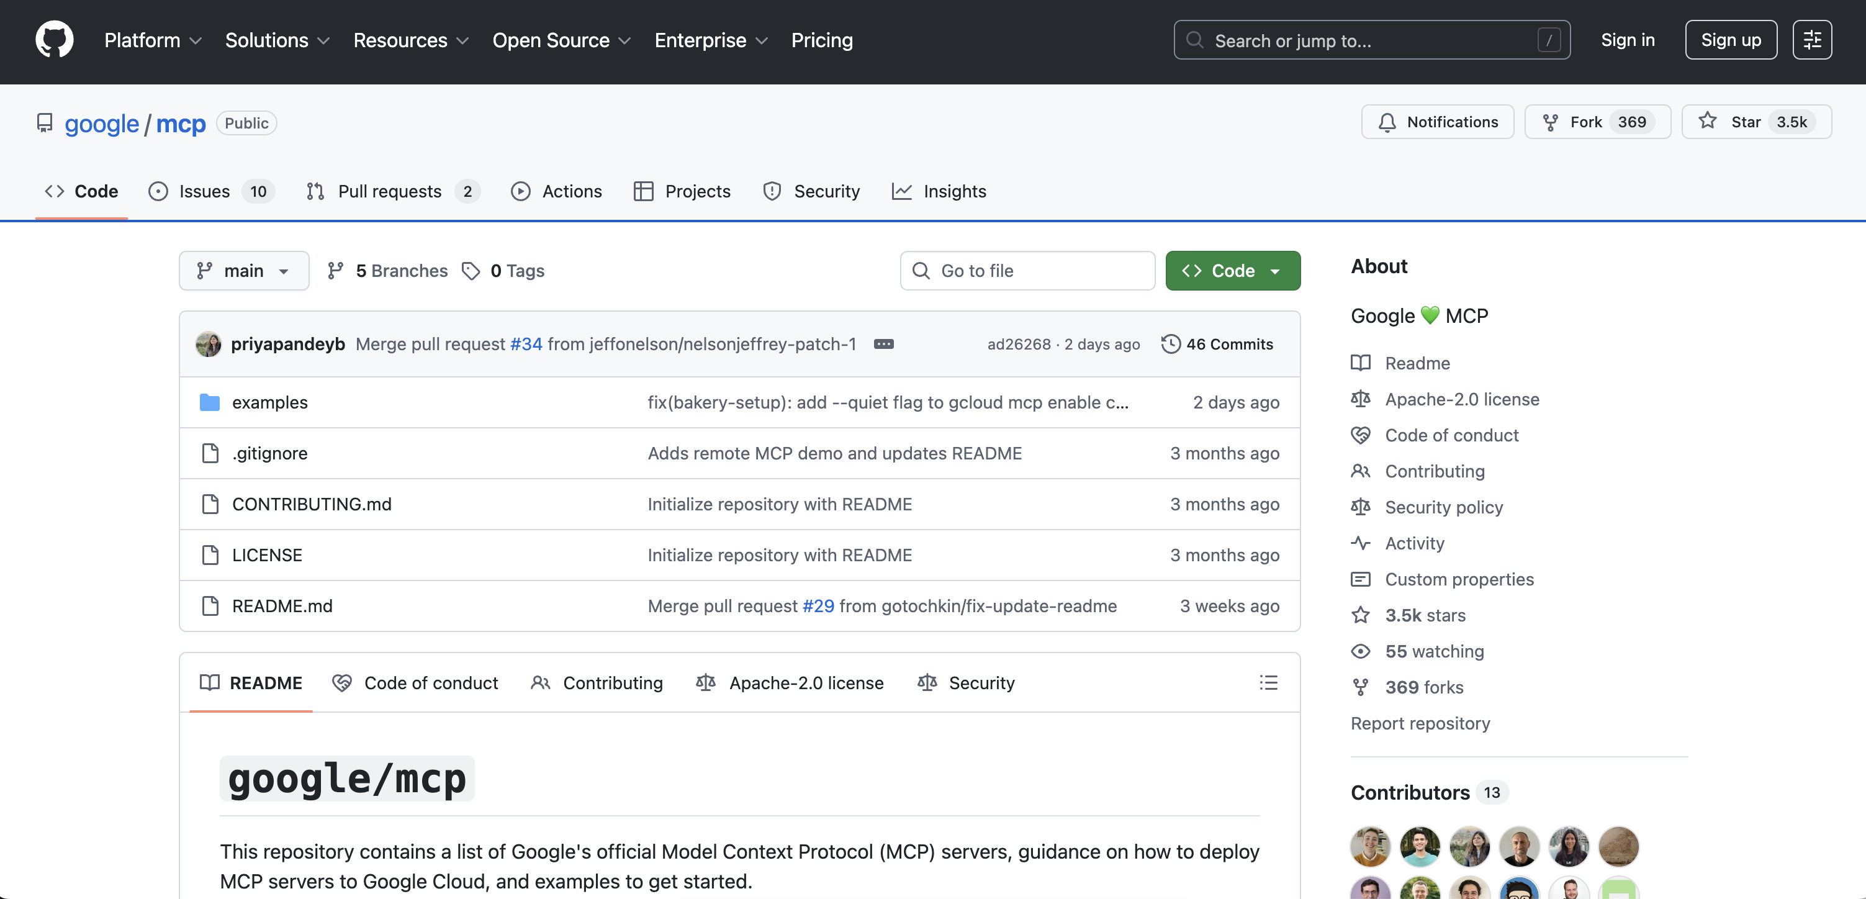Open the main branch selector dropdown
Viewport: 1866px width, 899px height.
pyautogui.click(x=244, y=271)
